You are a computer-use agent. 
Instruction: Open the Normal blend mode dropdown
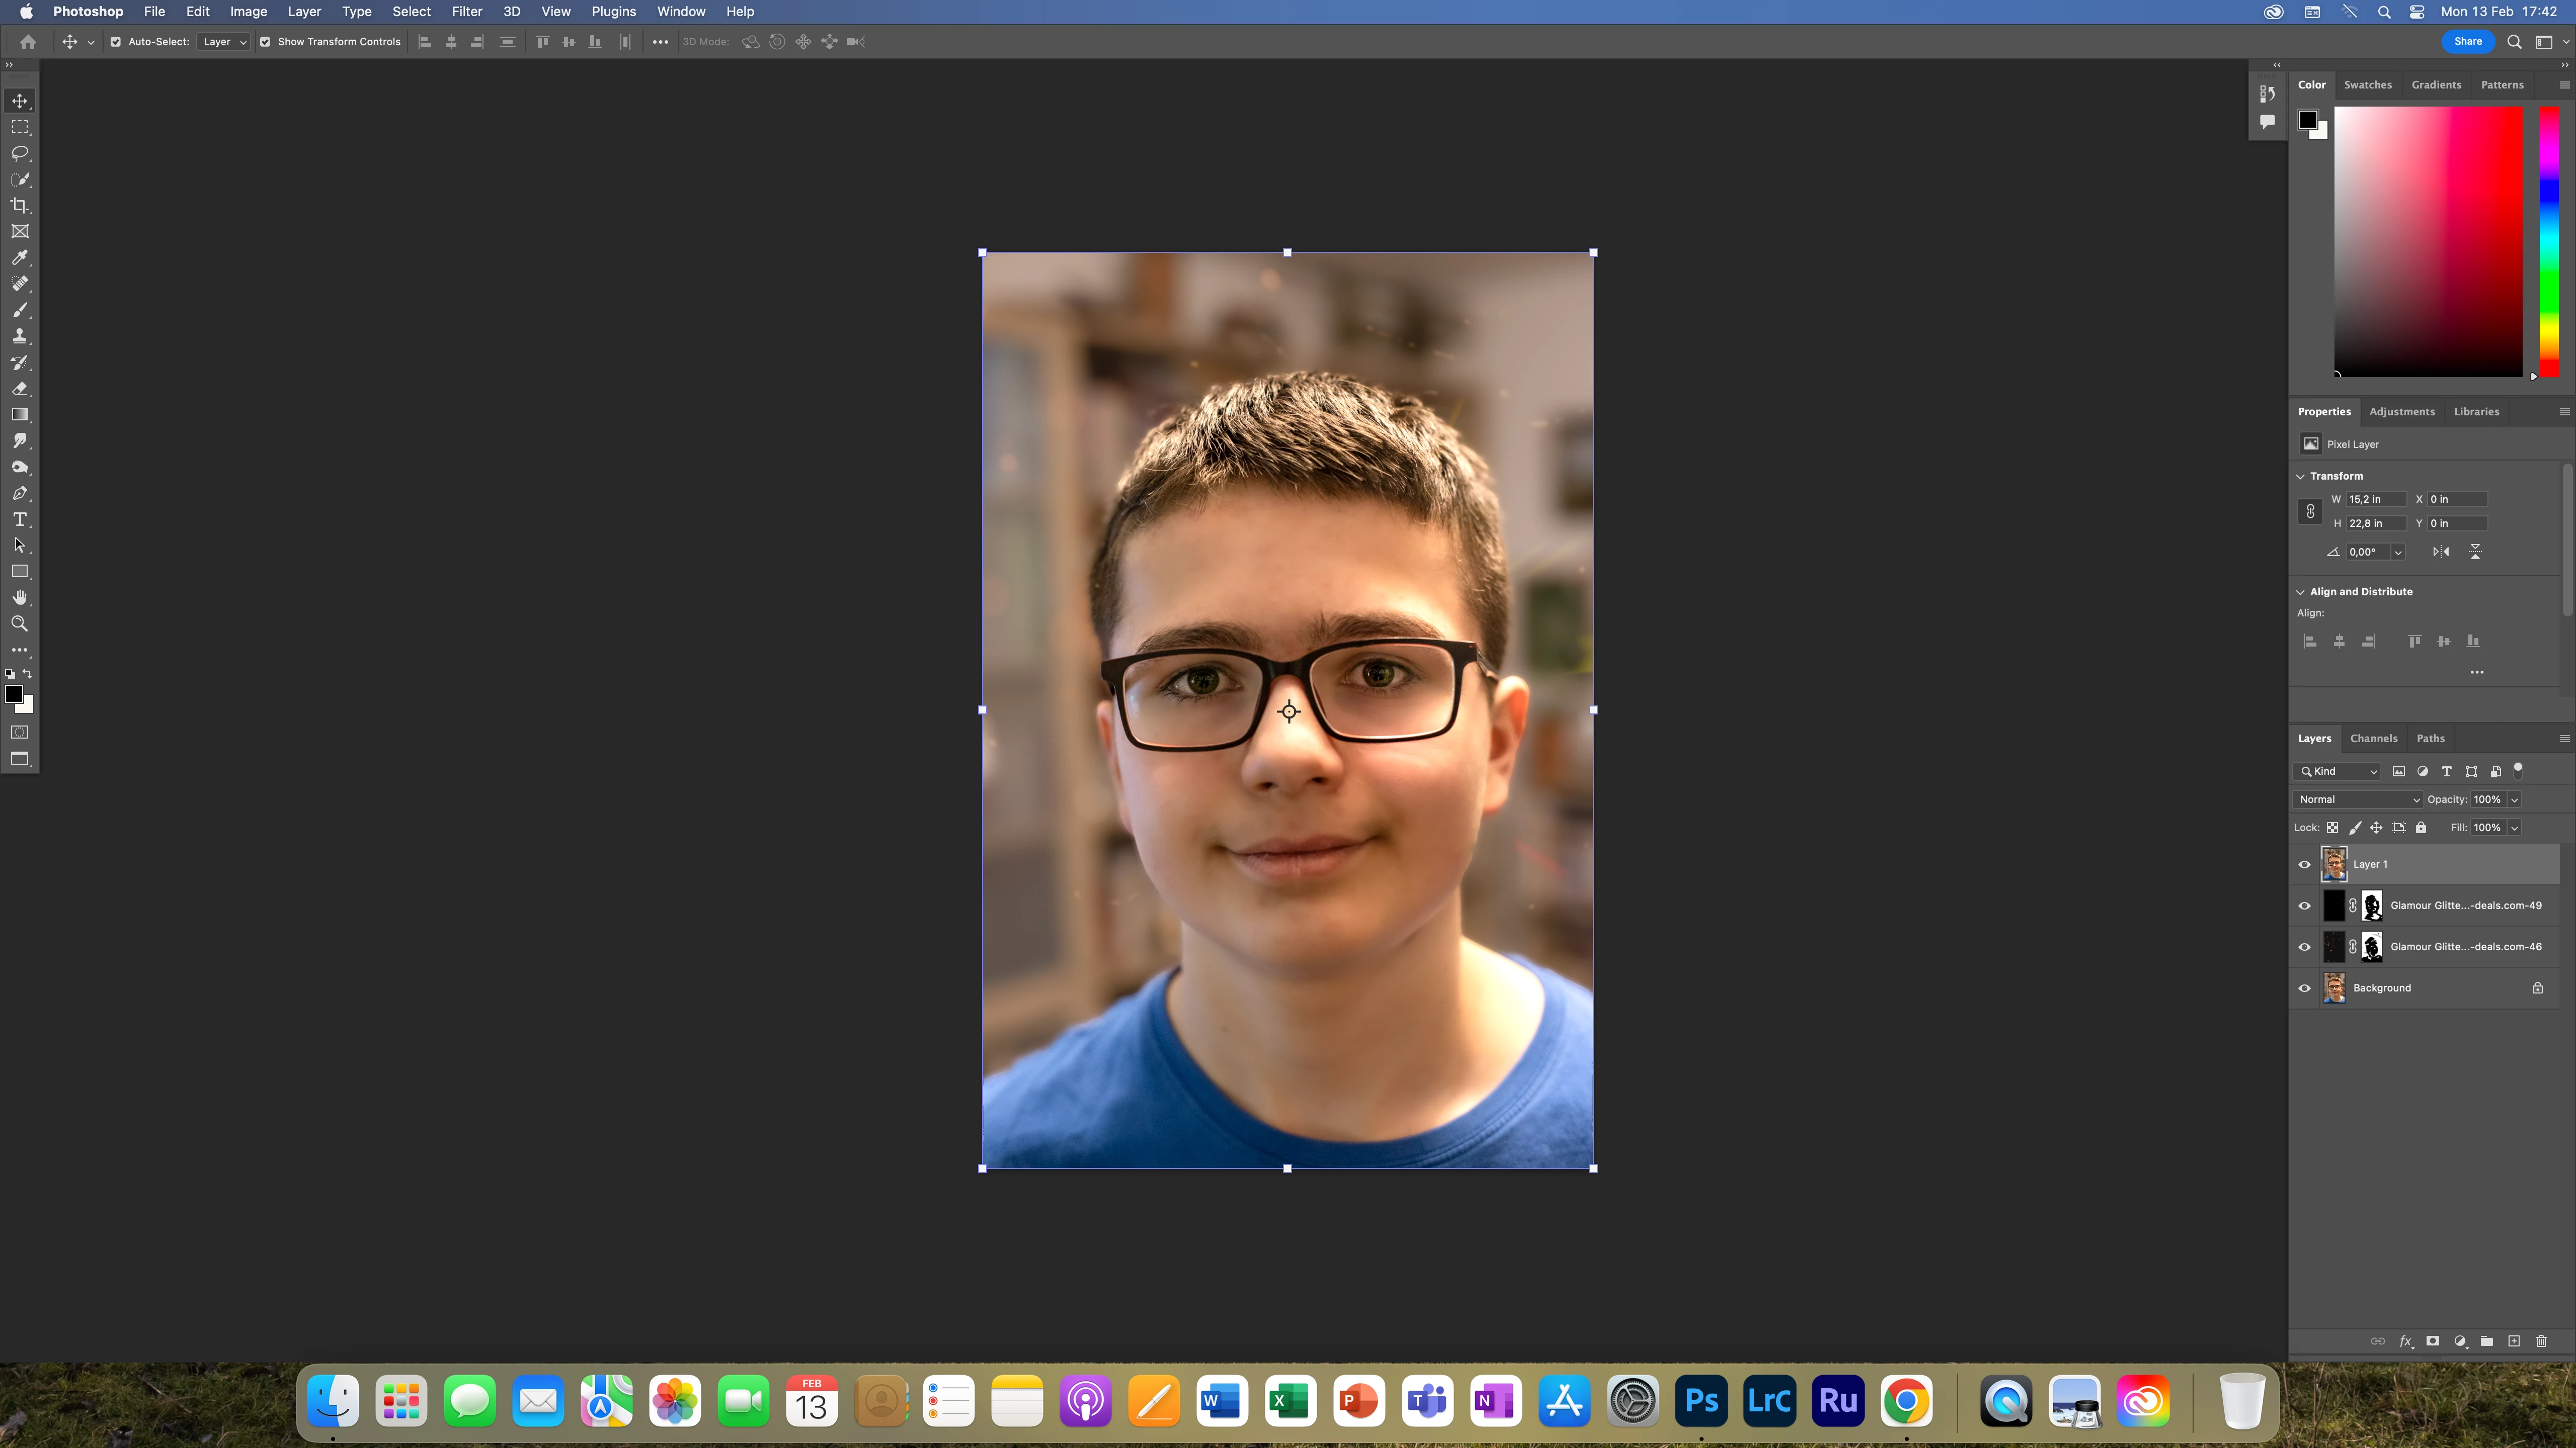pos(2358,799)
